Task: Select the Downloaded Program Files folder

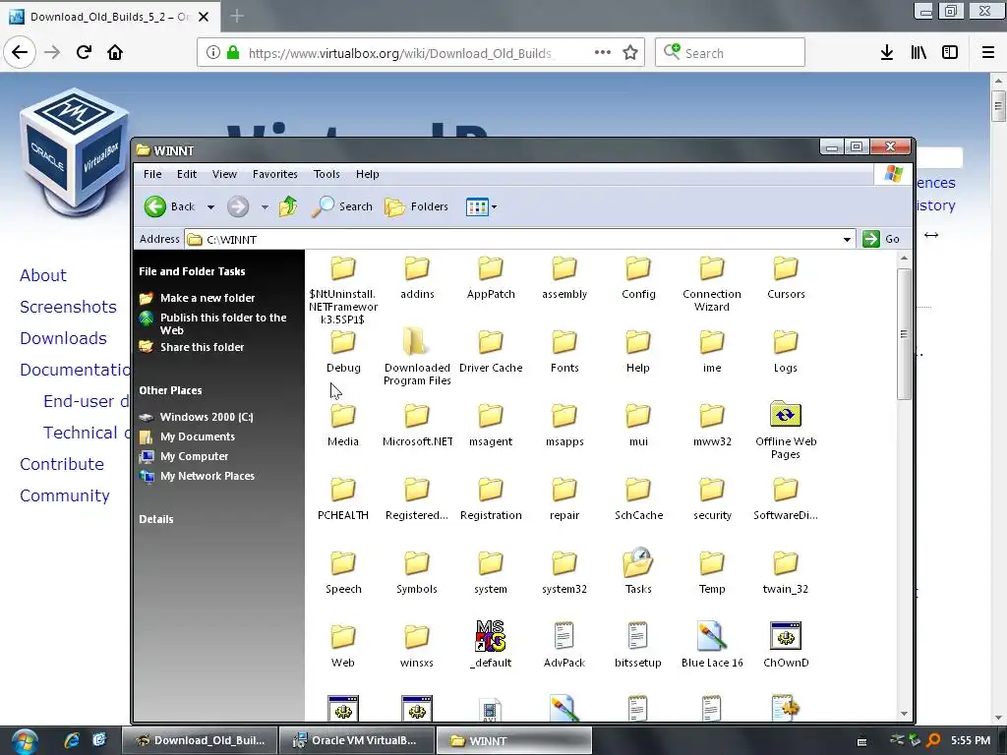Action: 417,356
